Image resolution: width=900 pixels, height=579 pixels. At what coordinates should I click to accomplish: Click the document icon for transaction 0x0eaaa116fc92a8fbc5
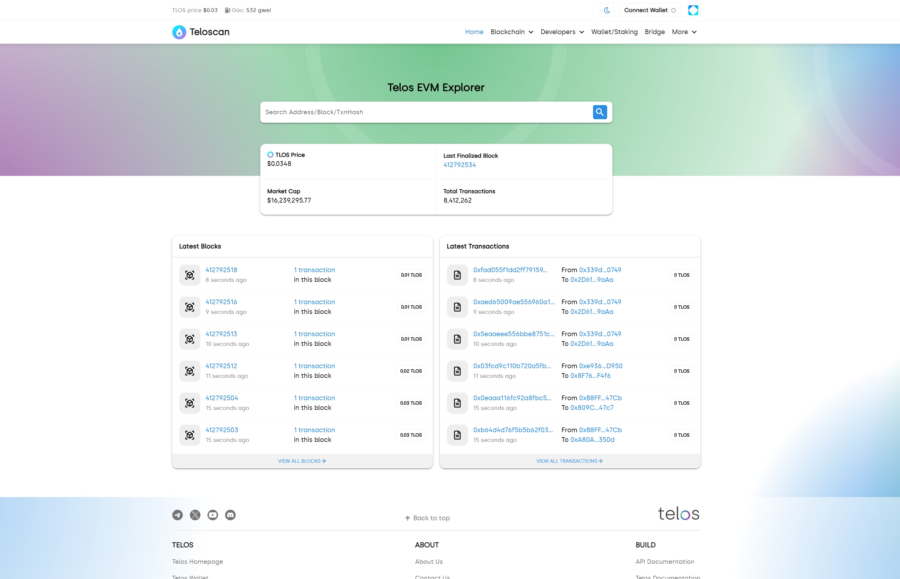coord(457,403)
